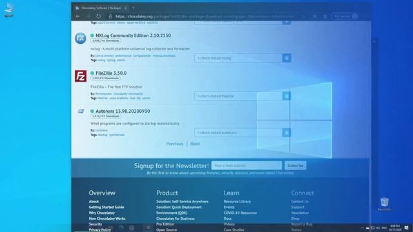Copy the choco install autoruns command
The height and width of the screenshot is (232, 413).
click(287, 133)
